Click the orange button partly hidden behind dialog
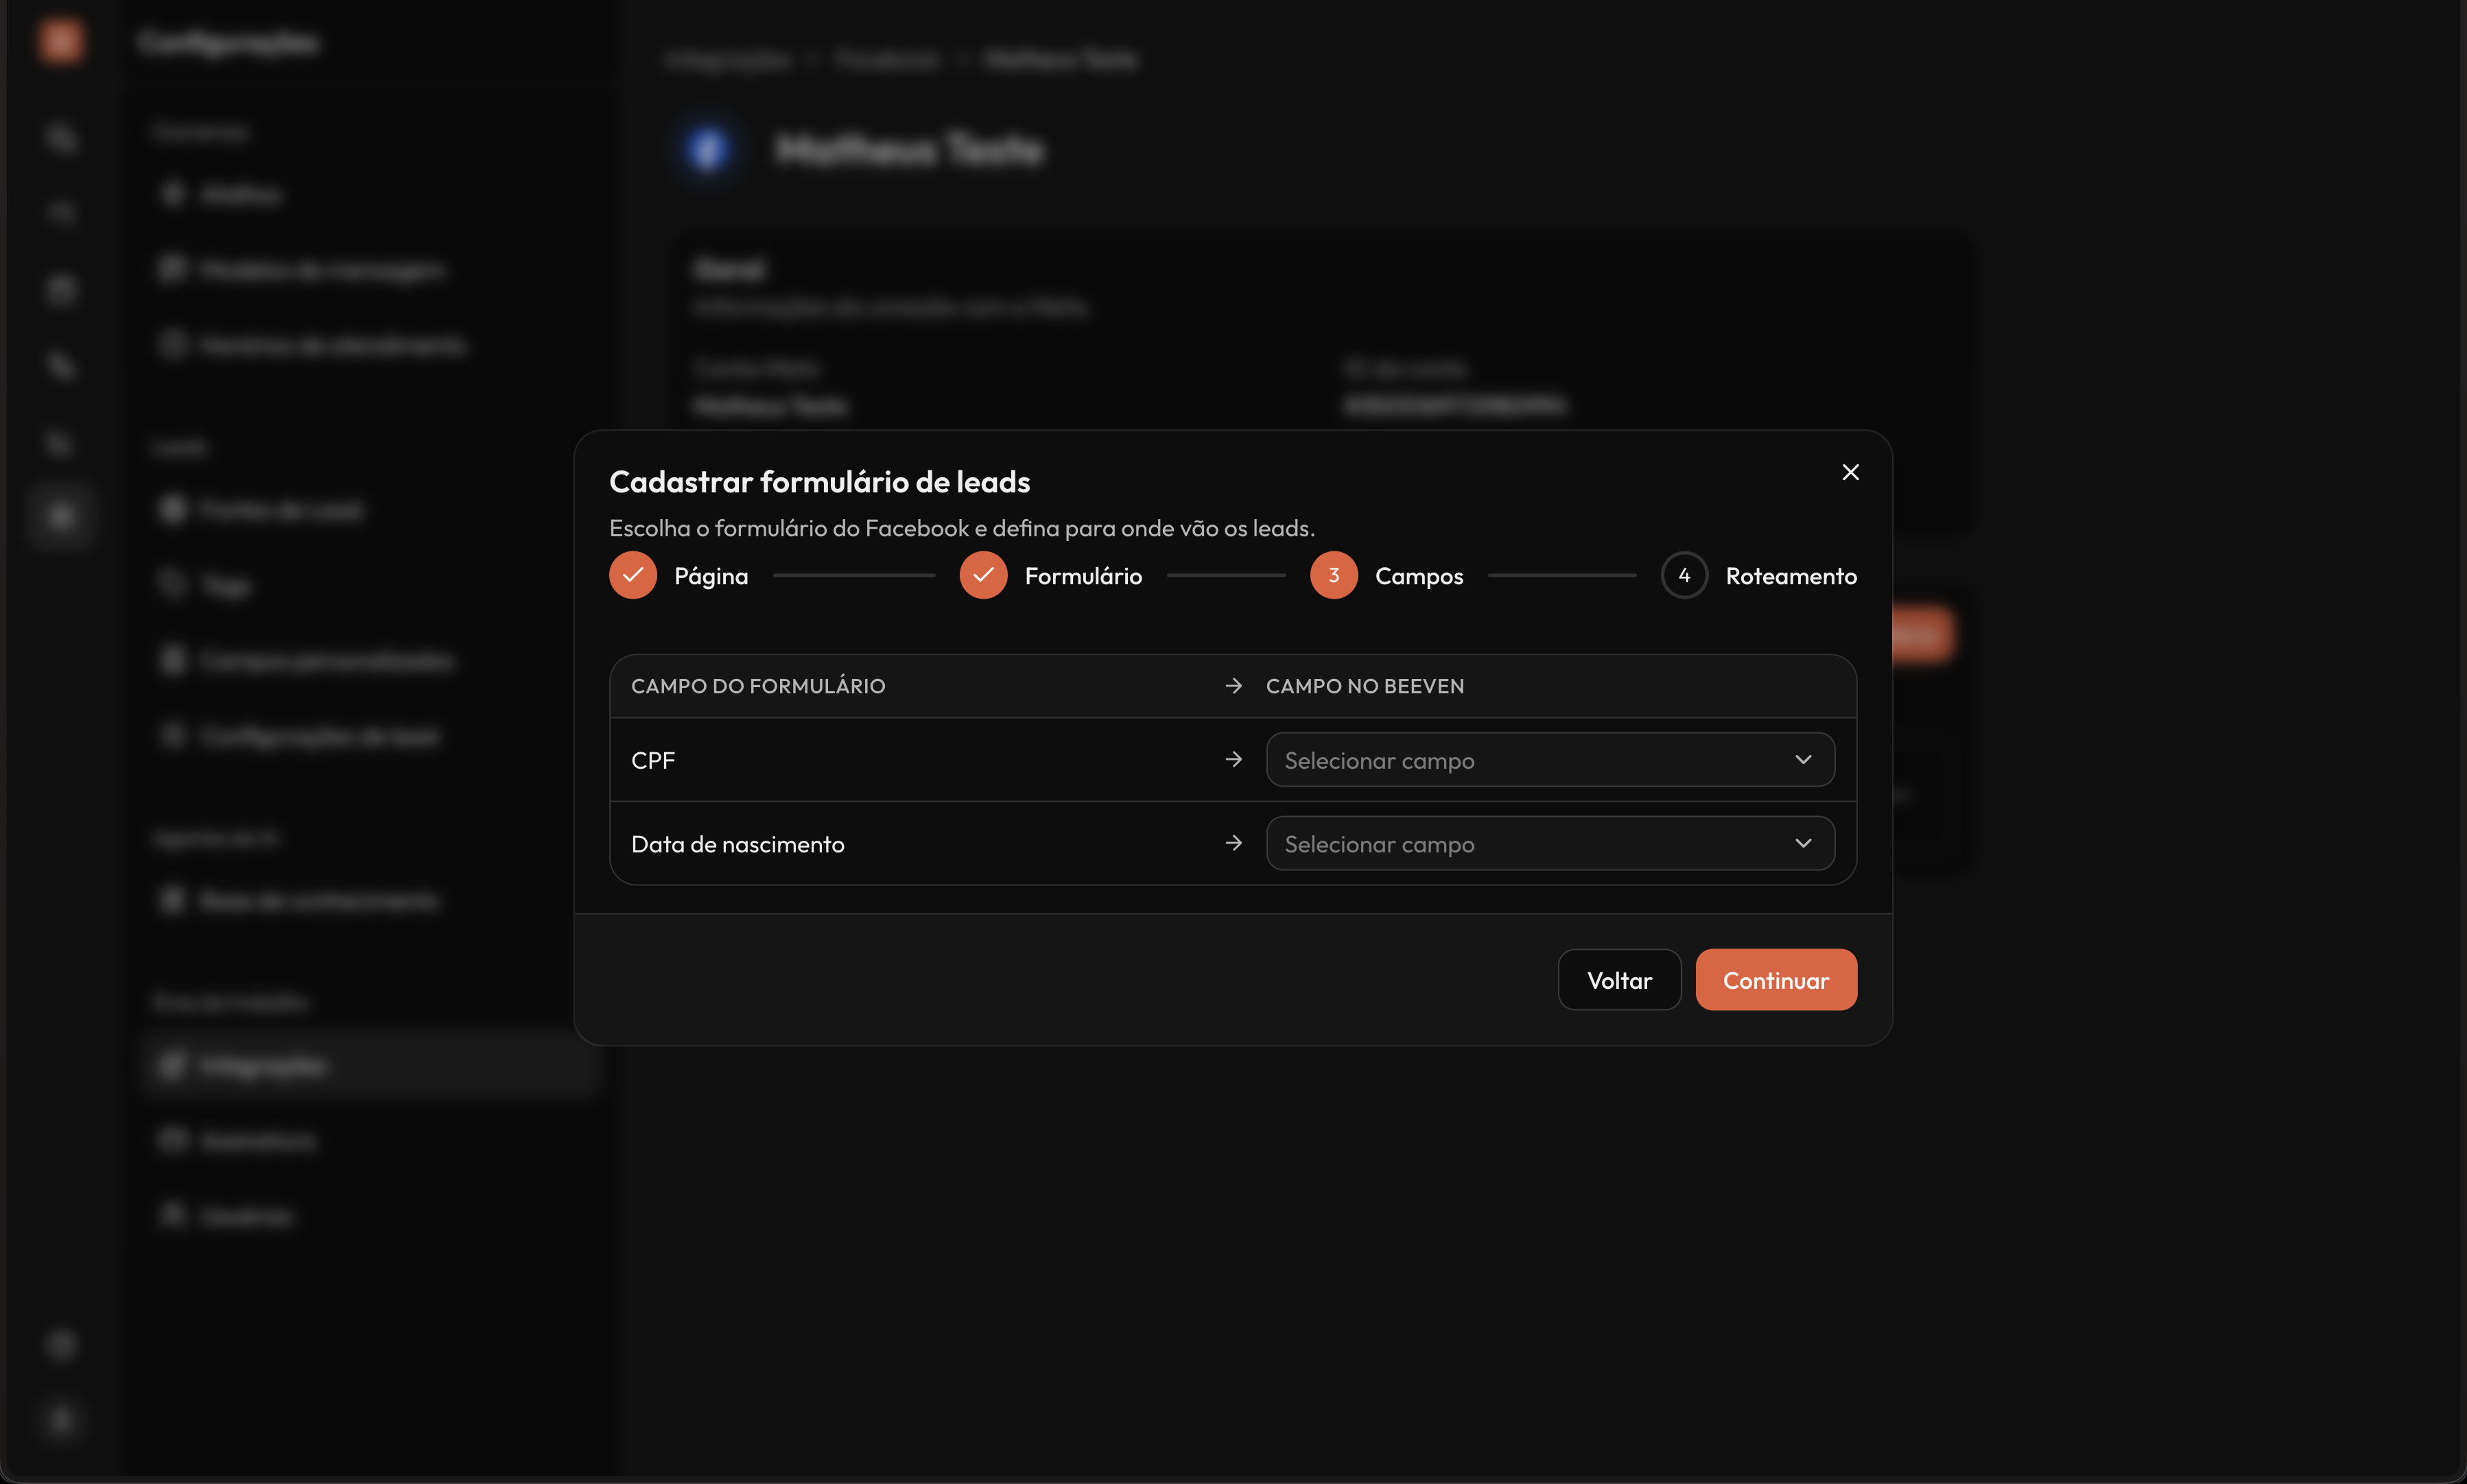 tap(1922, 634)
